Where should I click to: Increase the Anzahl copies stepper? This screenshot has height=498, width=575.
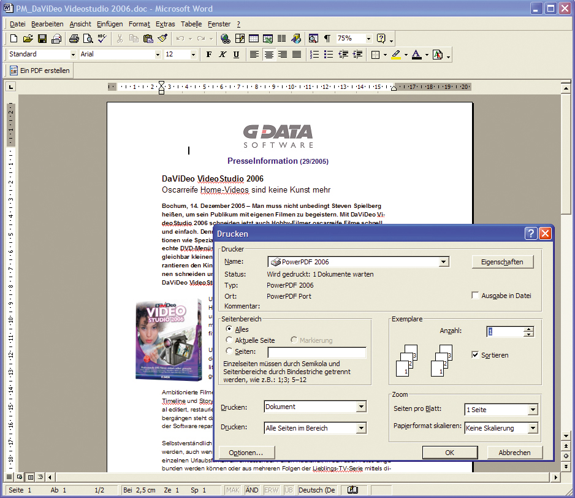[x=528, y=329]
